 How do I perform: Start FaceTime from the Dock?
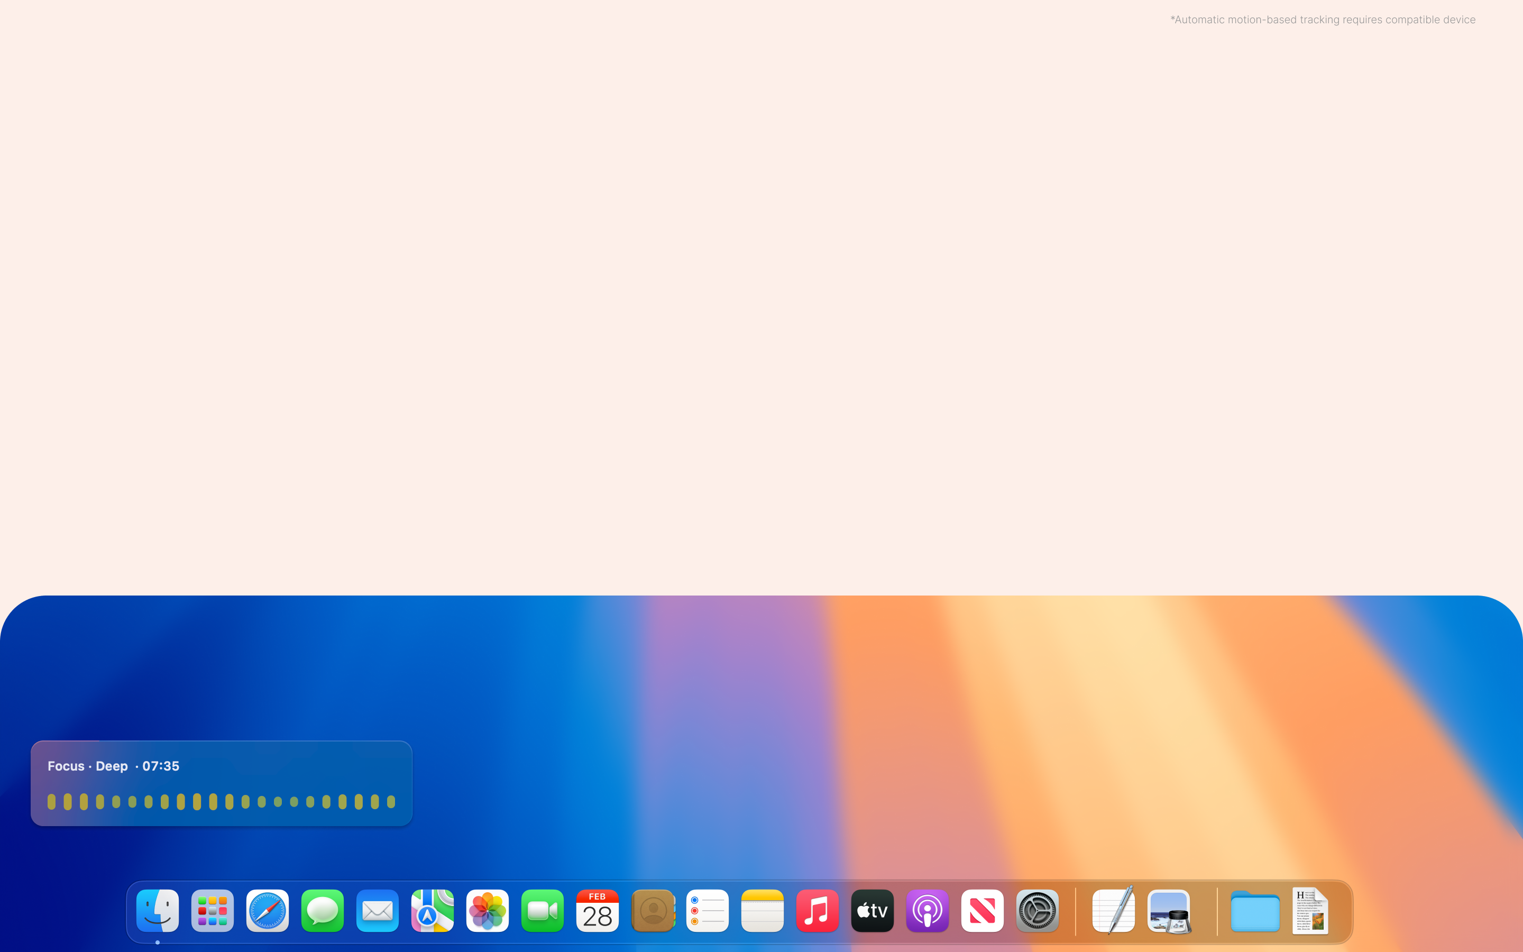[542, 910]
